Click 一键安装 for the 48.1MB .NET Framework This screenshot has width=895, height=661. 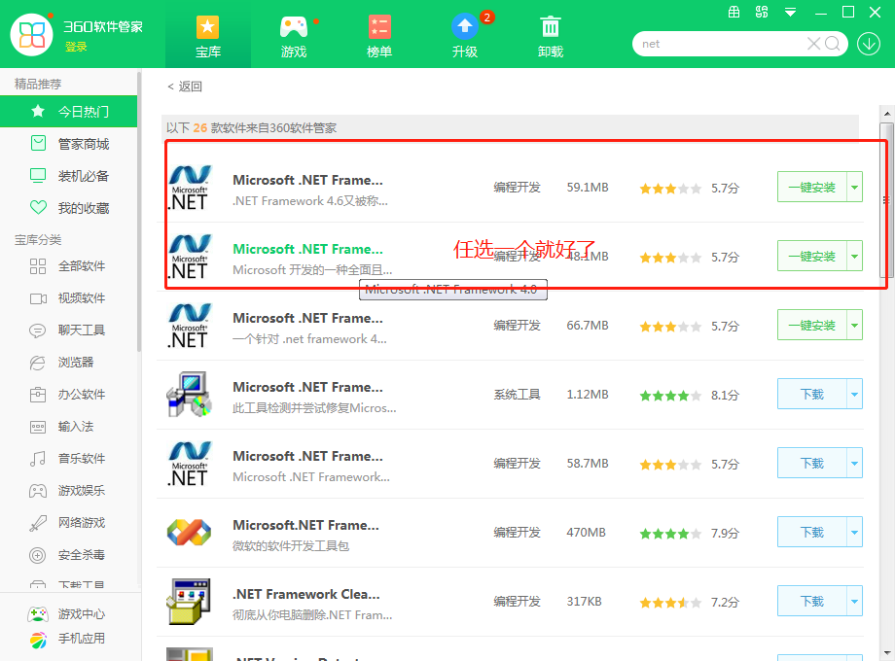coord(811,256)
